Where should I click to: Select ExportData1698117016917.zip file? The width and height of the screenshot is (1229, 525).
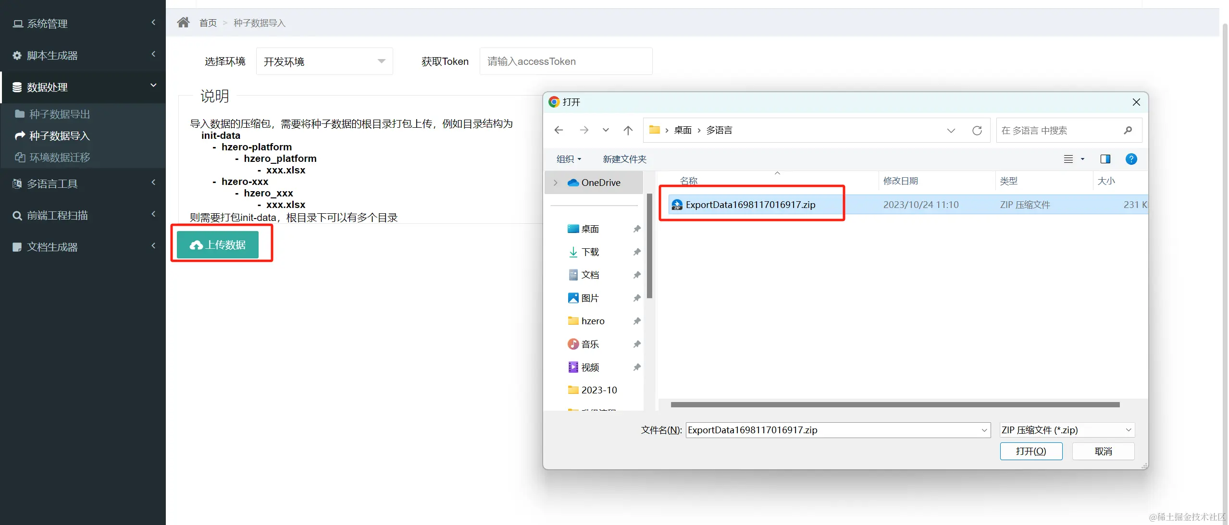click(x=750, y=205)
